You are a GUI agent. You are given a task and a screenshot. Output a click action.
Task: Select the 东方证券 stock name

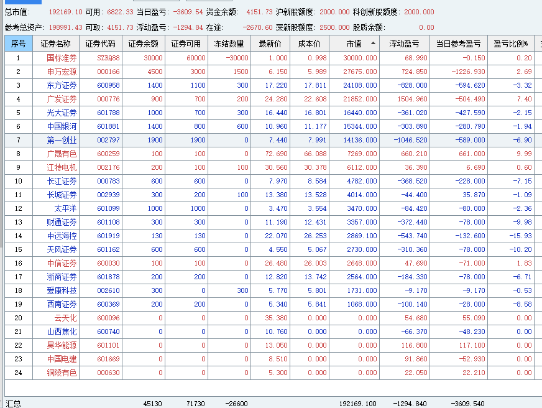pos(62,85)
